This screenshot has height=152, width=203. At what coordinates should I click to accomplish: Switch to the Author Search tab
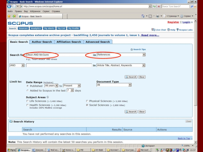(42, 42)
